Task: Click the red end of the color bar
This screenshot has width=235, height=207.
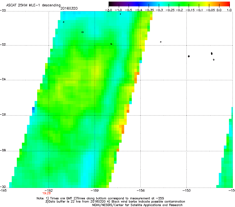Action: pyautogui.click(x=227, y=4)
